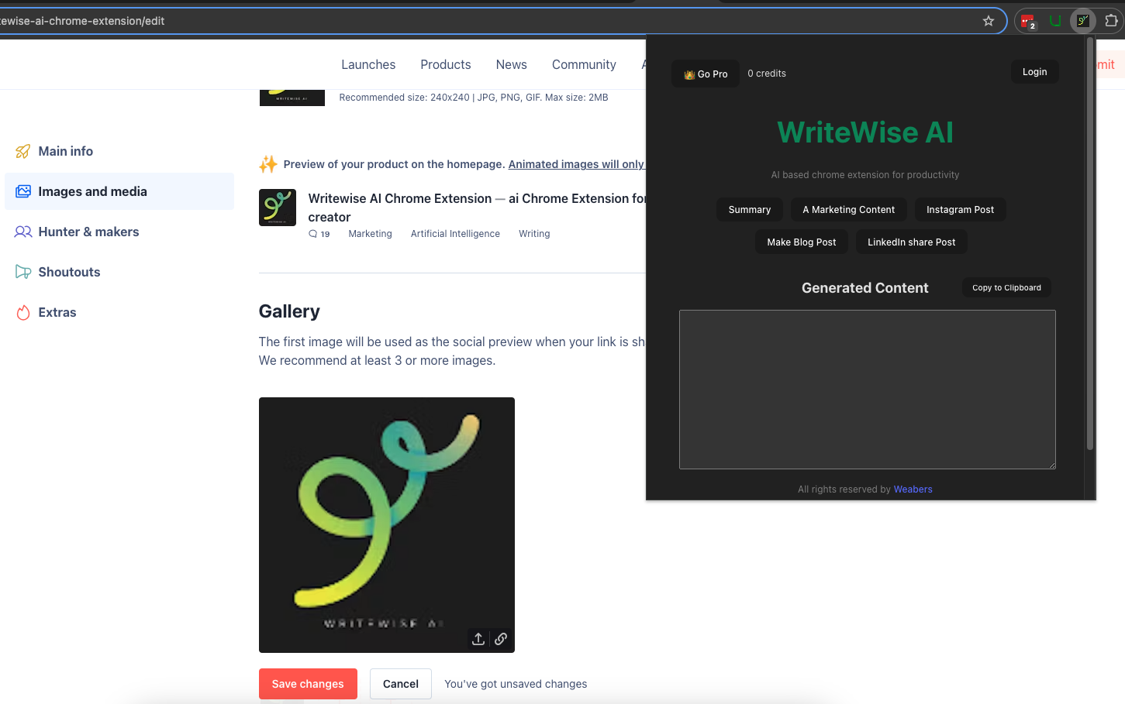The width and height of the screenshot is (1125, 704).
Task: Open Animated images will only link
Action: pos(576,164)
